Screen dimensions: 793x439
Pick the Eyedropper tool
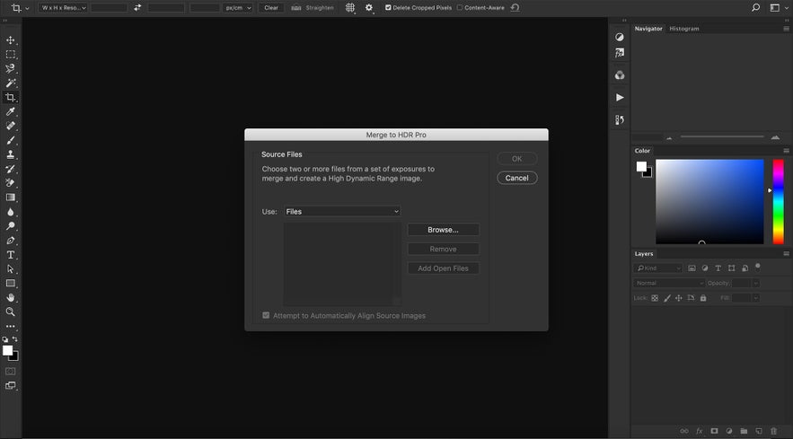[11, 112]
